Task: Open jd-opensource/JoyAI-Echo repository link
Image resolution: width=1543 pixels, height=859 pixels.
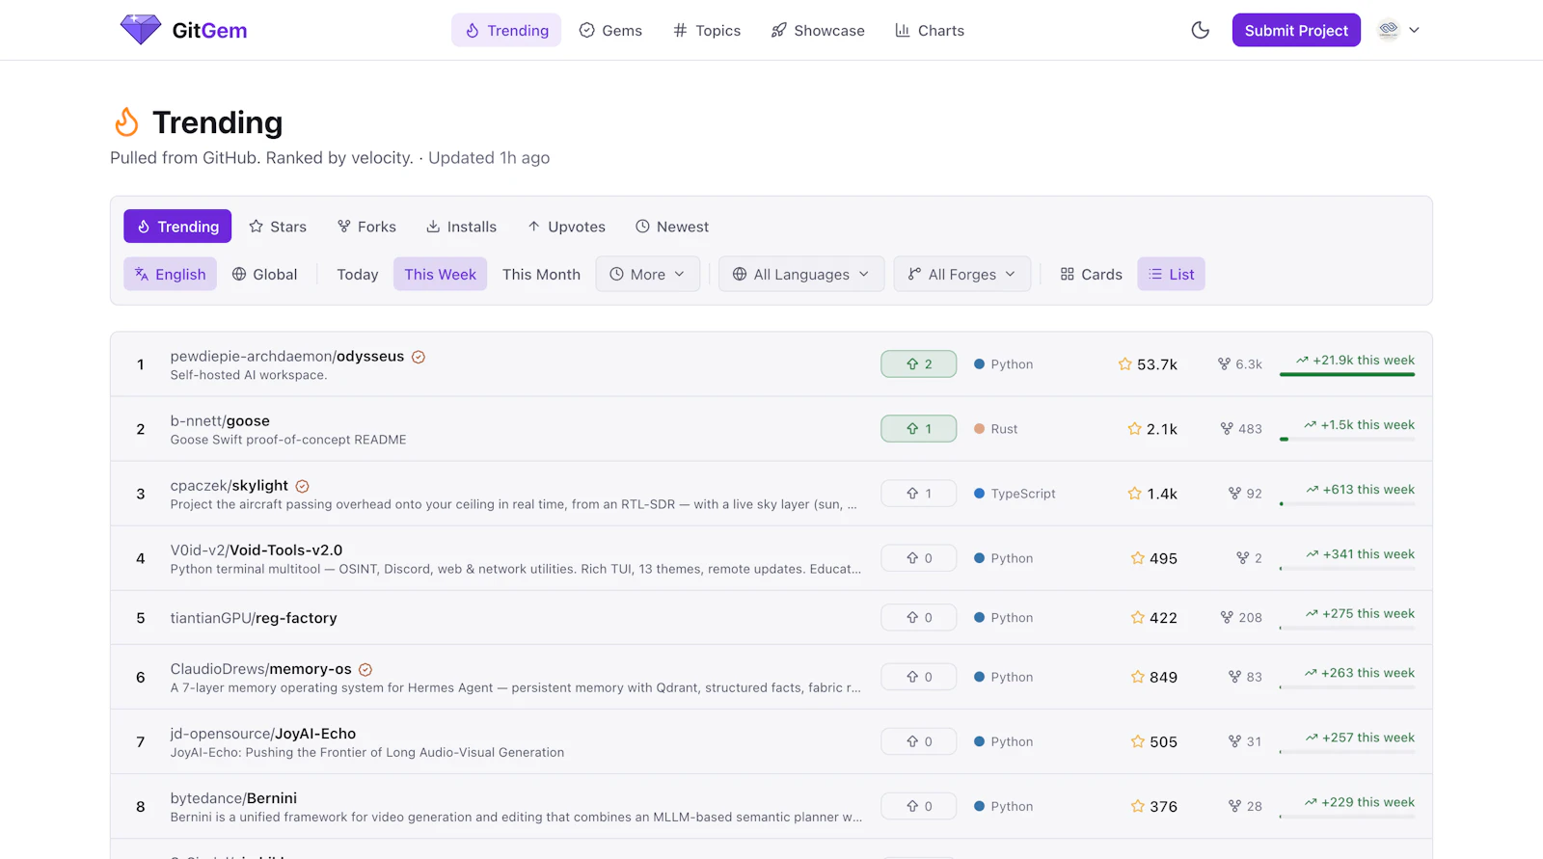Action: [263, 733]
